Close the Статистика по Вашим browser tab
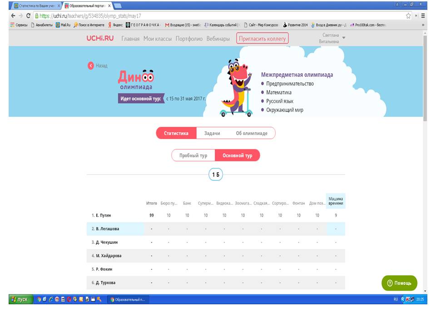This screenshot has width=436, height=327. (x=59, y=5)
